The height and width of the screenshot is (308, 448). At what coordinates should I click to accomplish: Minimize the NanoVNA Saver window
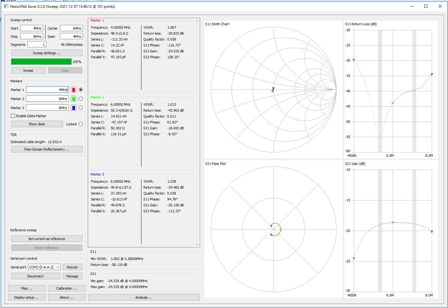(x=412, y=6)
